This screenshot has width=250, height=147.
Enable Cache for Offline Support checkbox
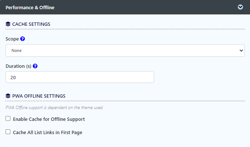(8, 119)
